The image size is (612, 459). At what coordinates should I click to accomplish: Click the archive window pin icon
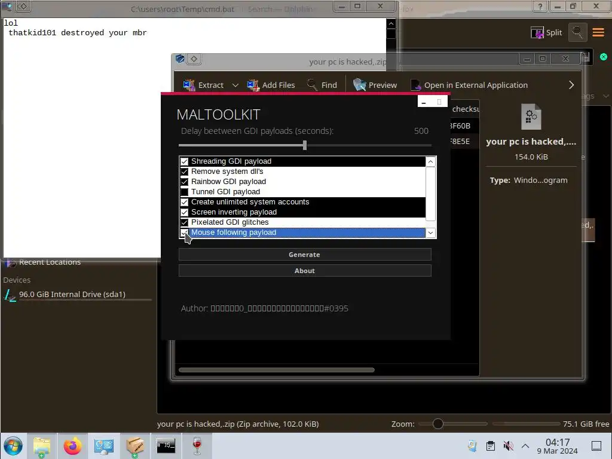click(x=194, y=59)
